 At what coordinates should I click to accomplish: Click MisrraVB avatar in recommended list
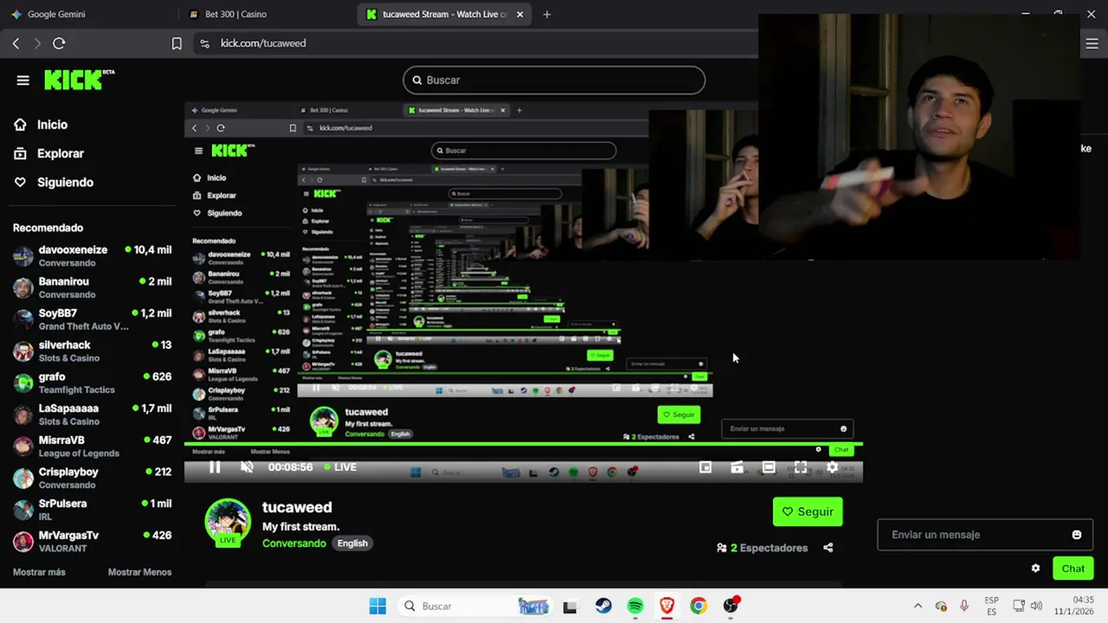click(23, 446)
